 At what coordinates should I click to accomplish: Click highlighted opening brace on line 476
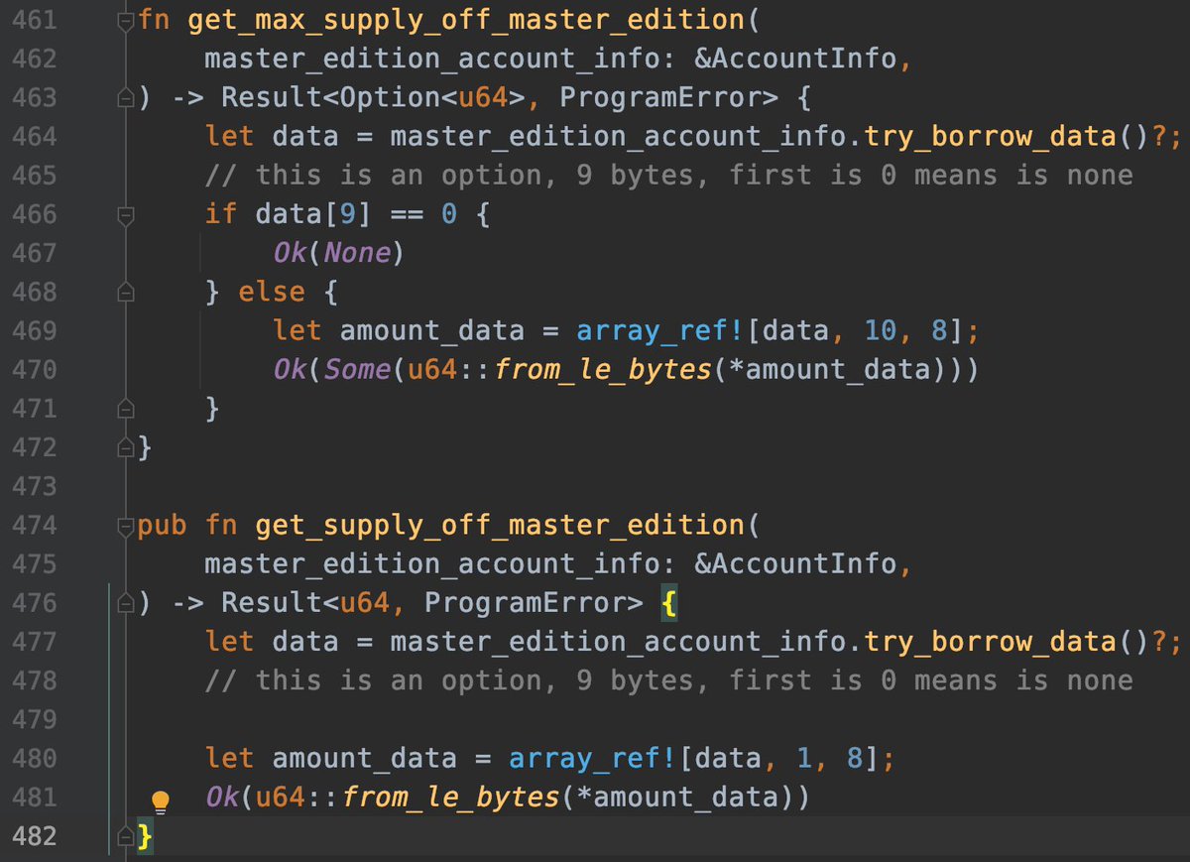[669, 603]
